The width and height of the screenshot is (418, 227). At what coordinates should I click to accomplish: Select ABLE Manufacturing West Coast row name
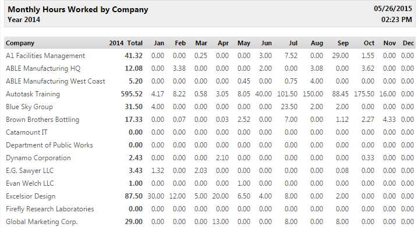(55, 81)
